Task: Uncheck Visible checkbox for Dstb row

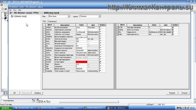Action: (173, 35)
